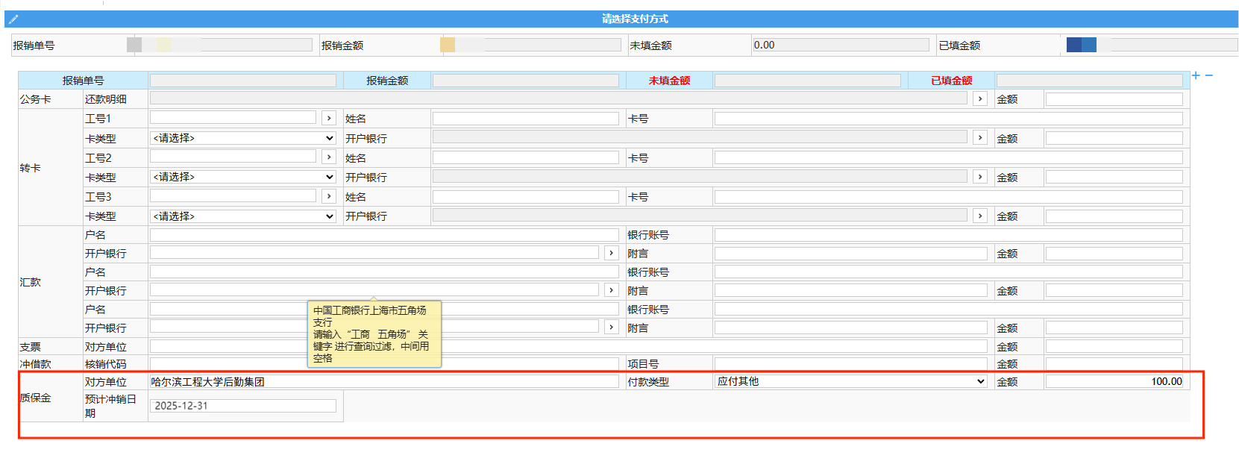
Task: Click the 未填金额 field showing 0.00
Action: coord(840,46)
